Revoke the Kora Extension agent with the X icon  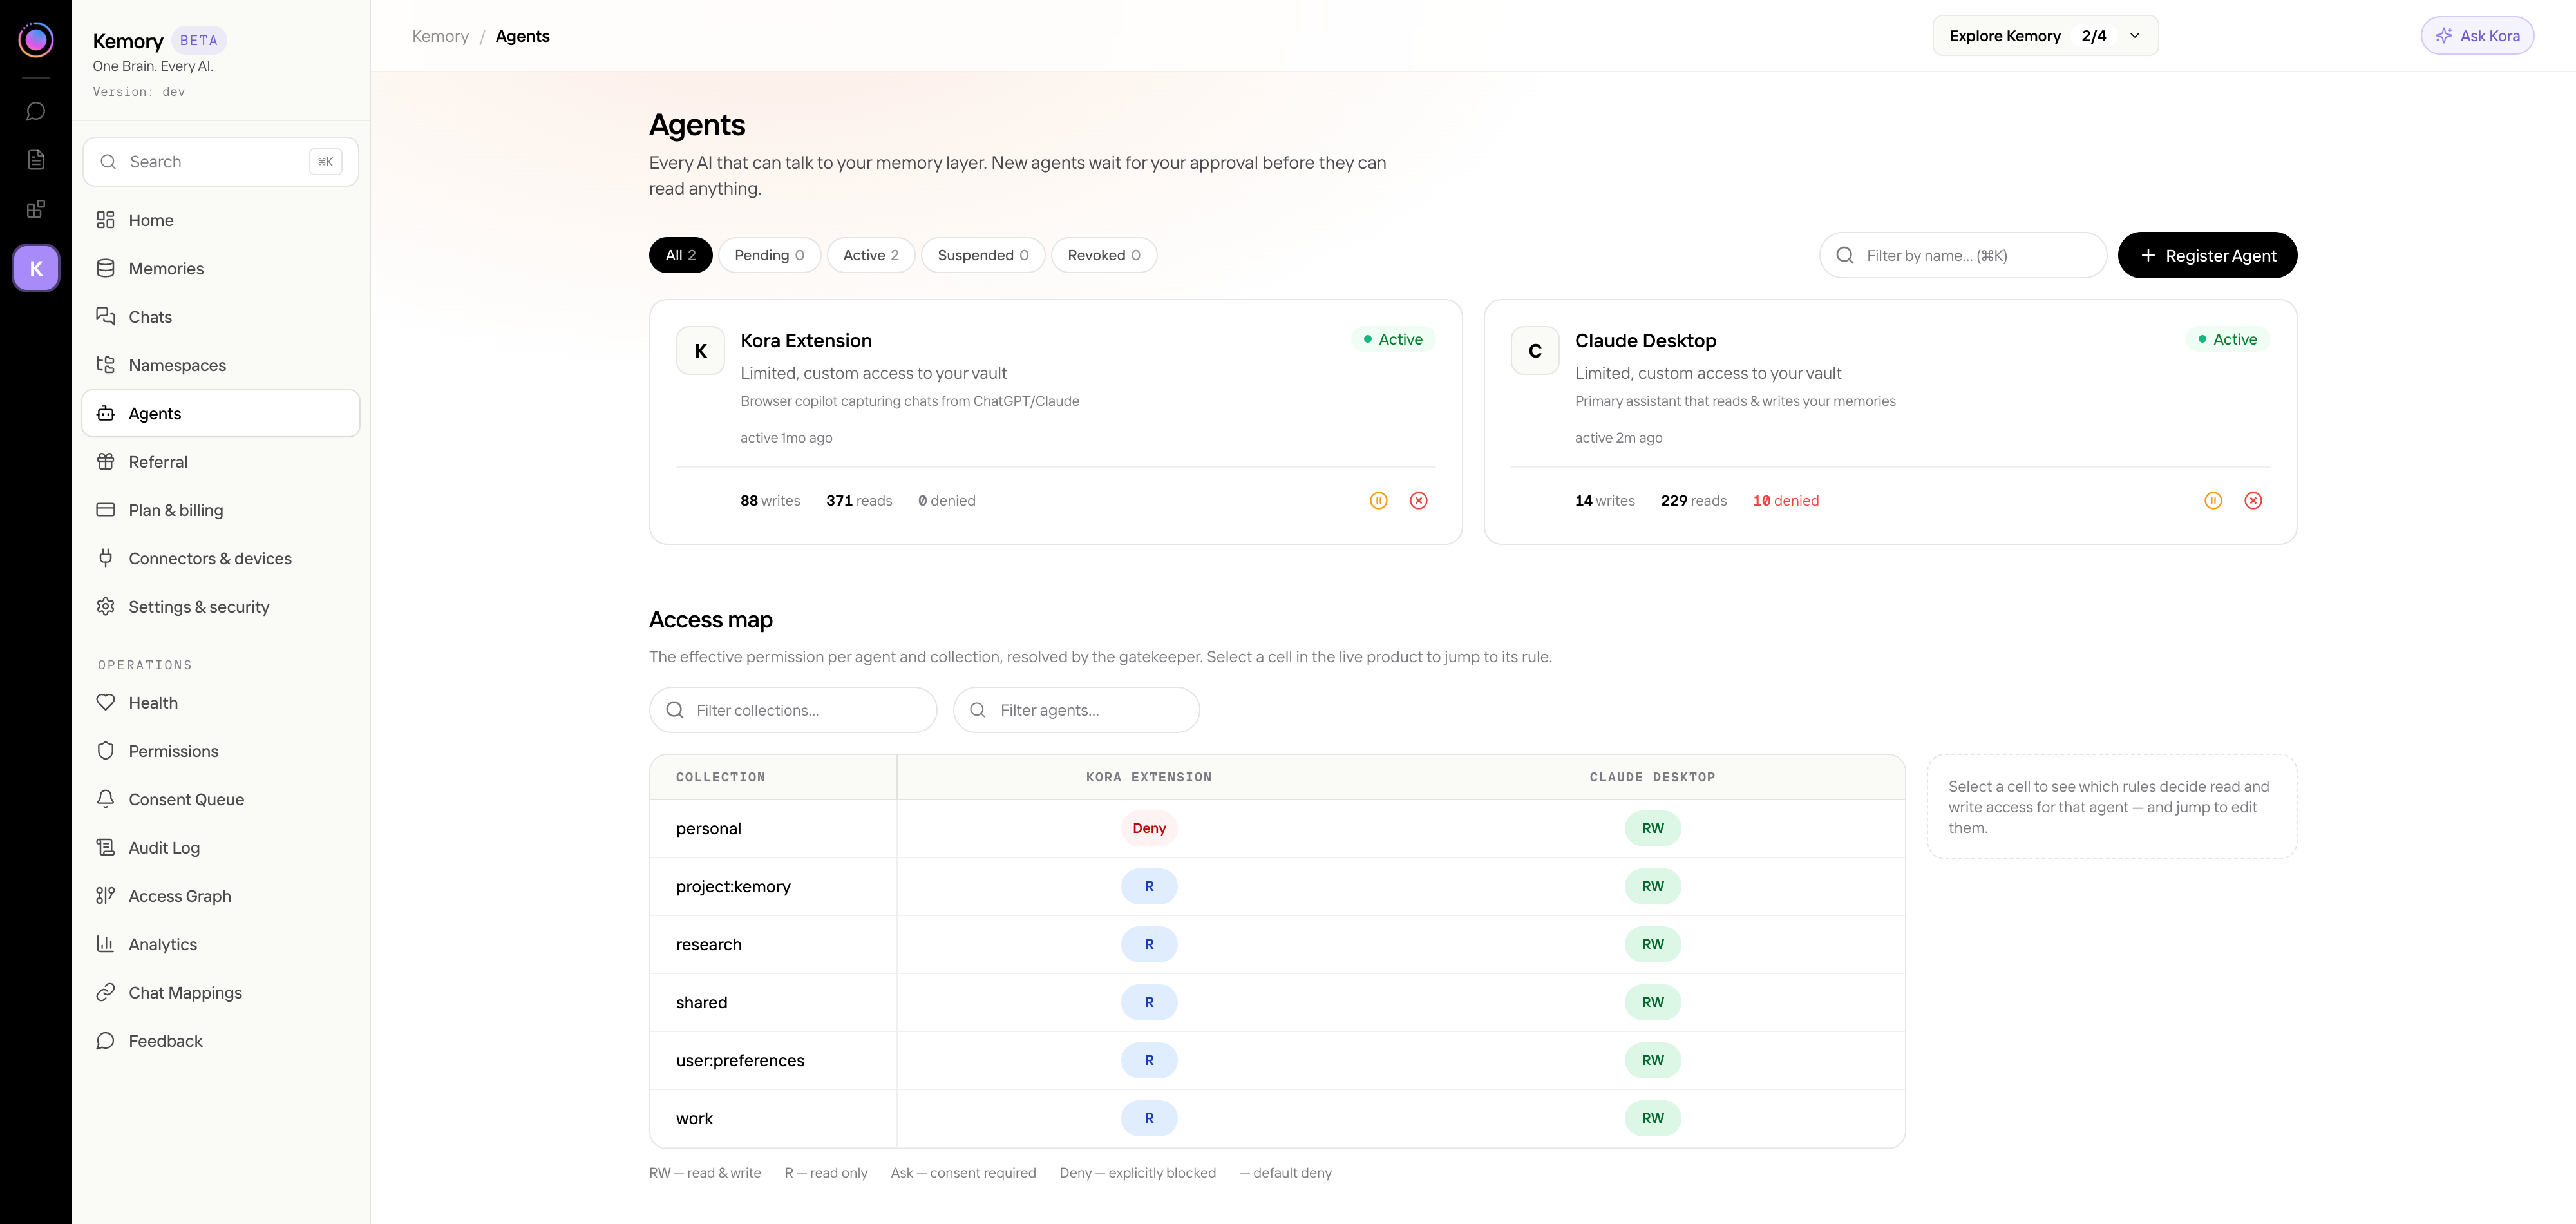click(1419, 501)
